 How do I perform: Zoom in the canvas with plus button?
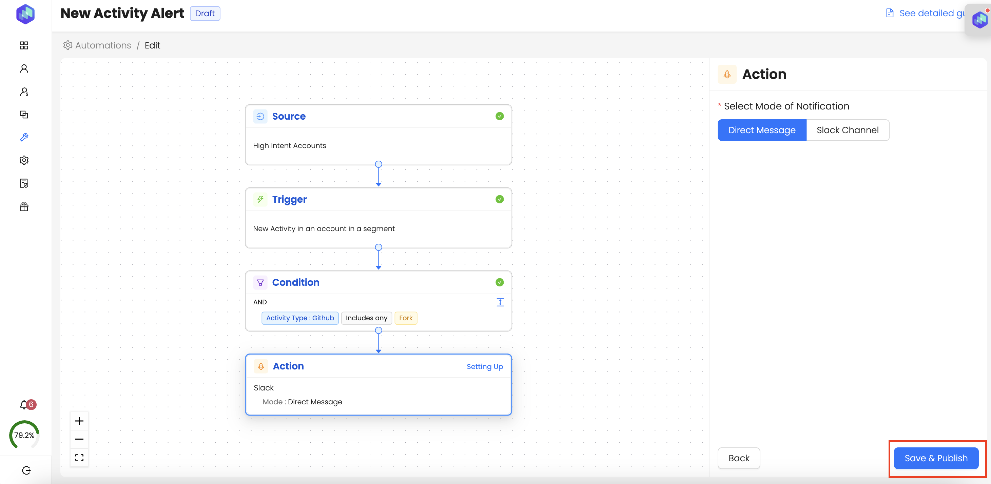click(x=79, y=421)
